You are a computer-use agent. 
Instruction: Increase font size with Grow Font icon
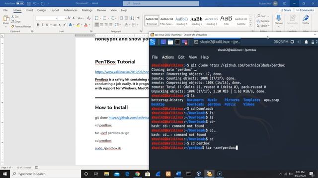coord(69,18)
